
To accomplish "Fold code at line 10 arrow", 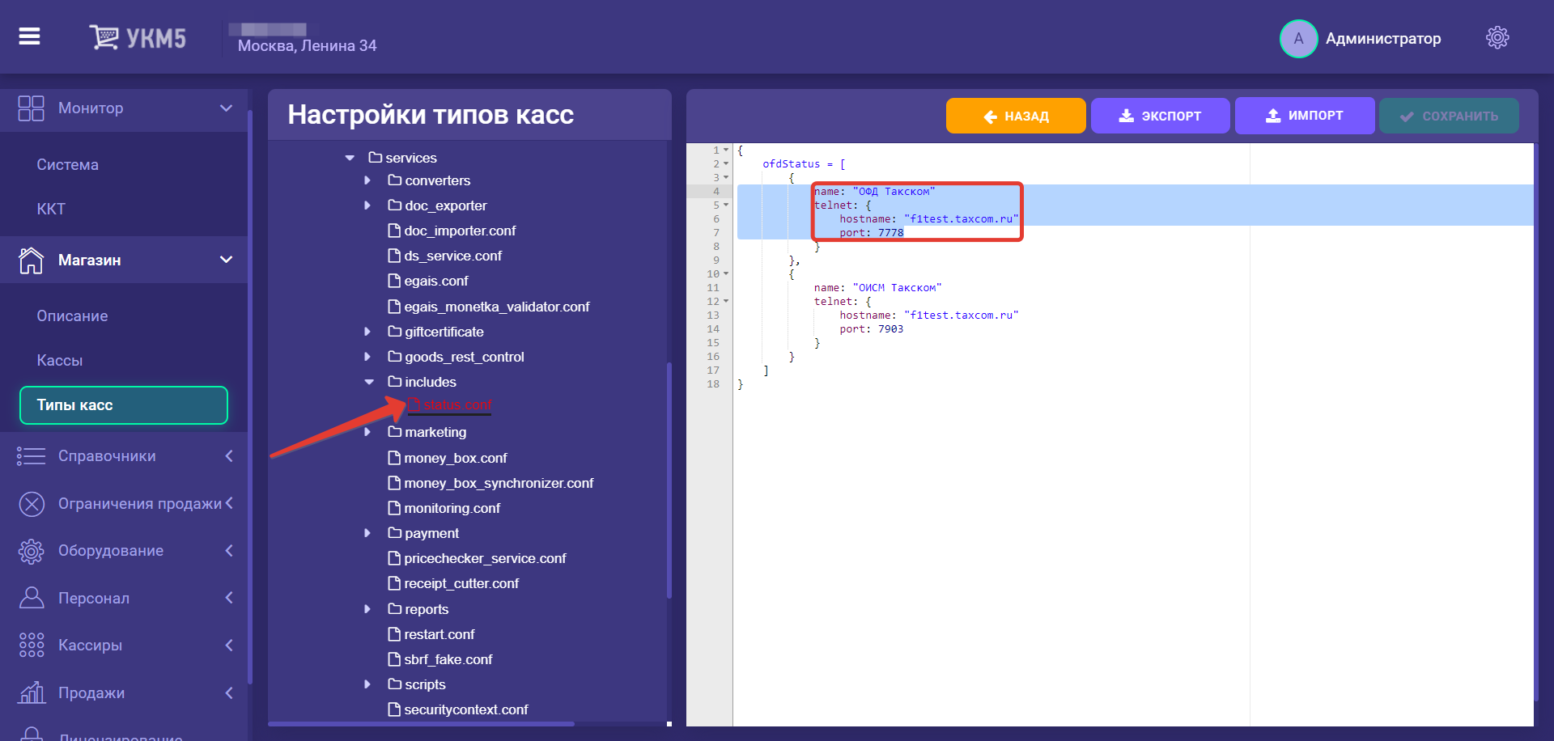I will pyautogui.click(x=726, y=273).
